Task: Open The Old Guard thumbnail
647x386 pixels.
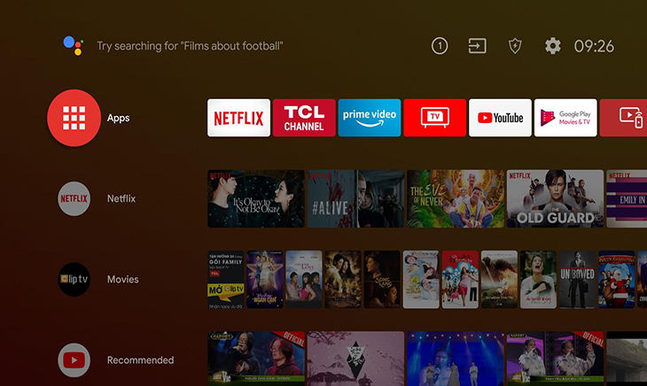Action: pos(556,198)
